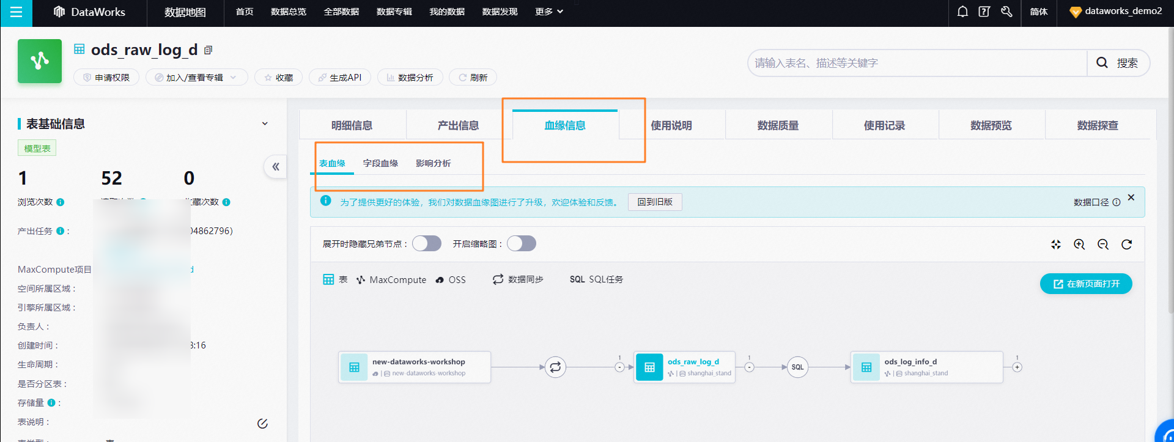Viewport: 1174px width, 442px height.
Task: Click info icon next to 数据口径
Action: 1117,202
